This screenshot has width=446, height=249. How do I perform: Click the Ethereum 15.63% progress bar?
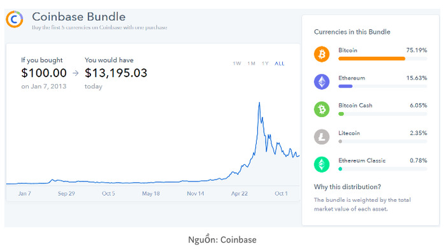[382, 86]
